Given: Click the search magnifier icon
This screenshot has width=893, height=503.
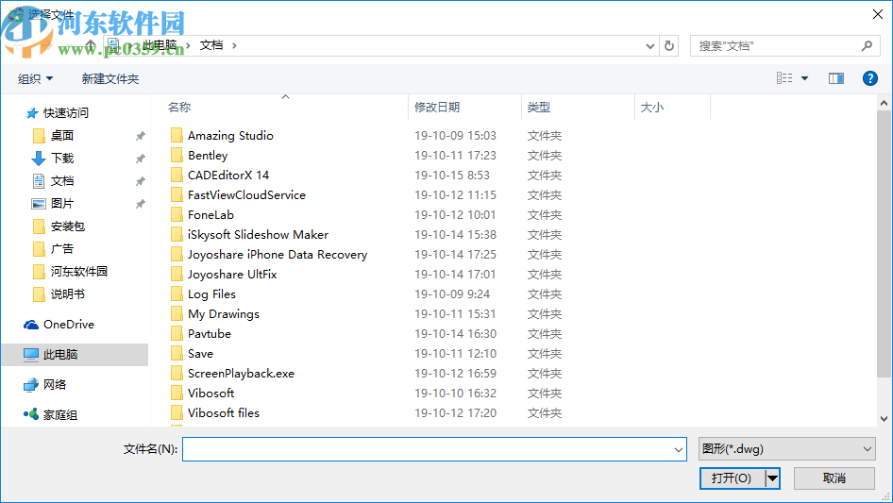Looking at the screenshot, I should click(x=867, y=45).
